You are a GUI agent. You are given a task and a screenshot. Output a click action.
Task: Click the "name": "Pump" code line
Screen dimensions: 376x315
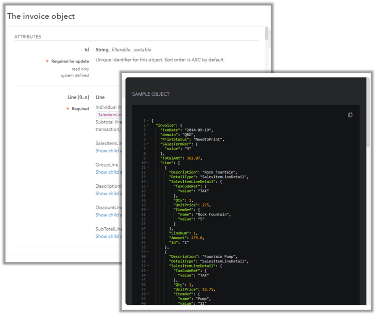[x=194, y=299]
